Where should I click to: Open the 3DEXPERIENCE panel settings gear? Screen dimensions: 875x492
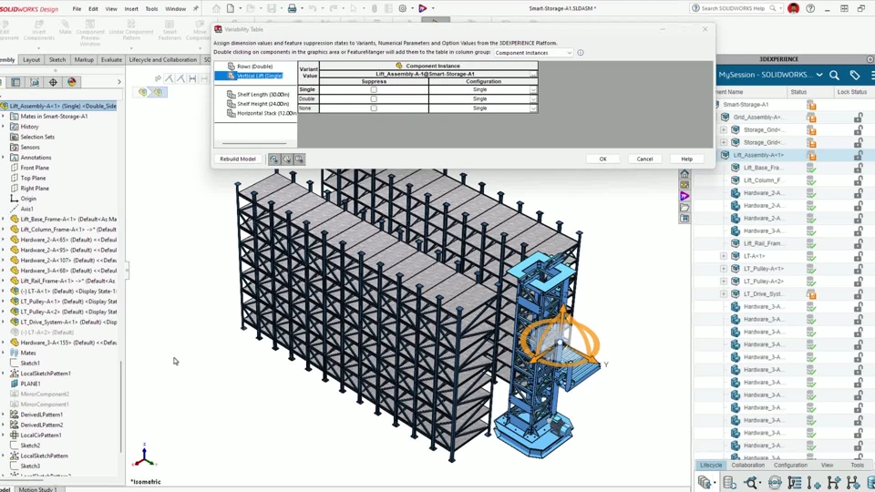(870, 59)
